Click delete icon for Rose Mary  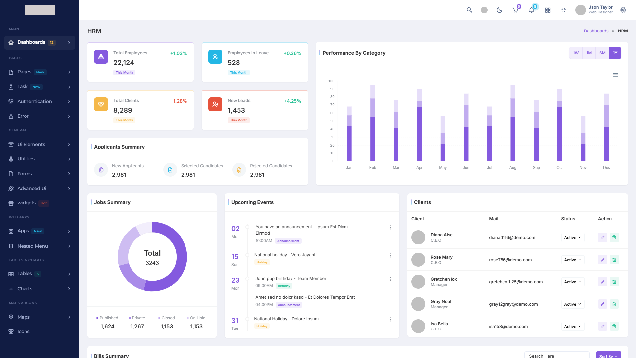click(614, 260)
